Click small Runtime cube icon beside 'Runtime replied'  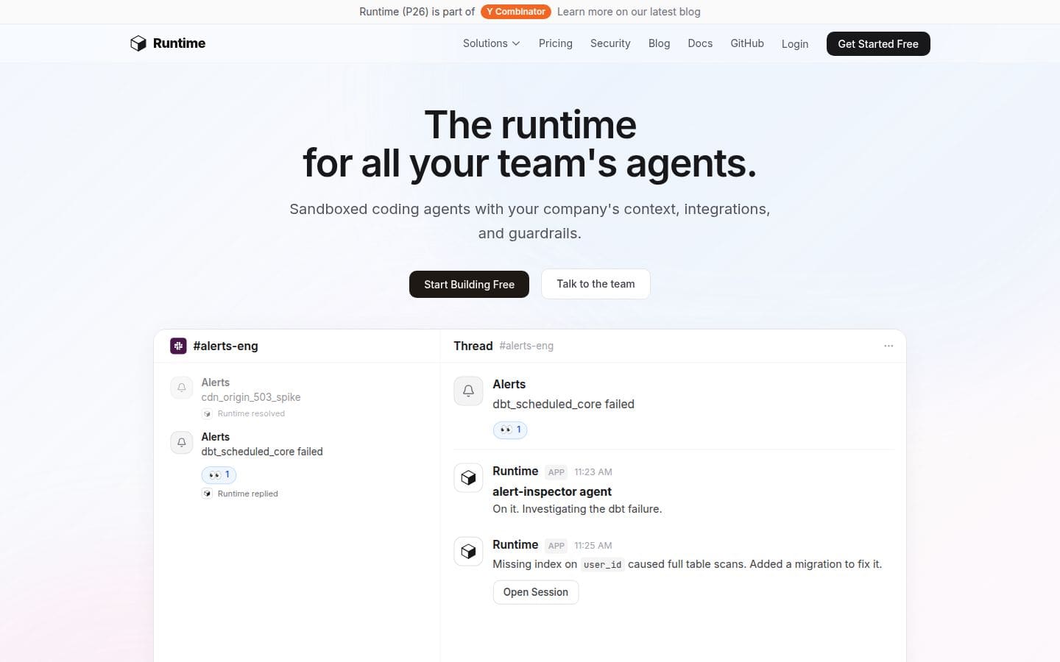coord(208,494)
